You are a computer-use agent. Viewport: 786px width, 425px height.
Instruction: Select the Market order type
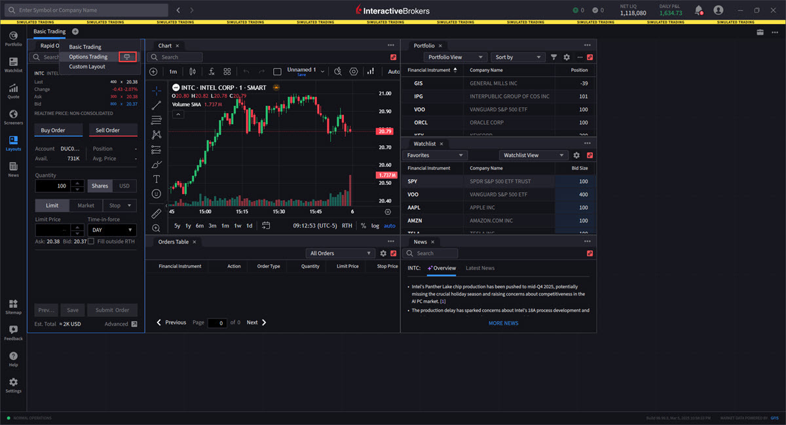tap(86, 205)
